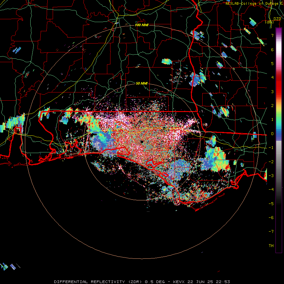Click the vertical ZDR color scale bar

[x=279, y=140]
